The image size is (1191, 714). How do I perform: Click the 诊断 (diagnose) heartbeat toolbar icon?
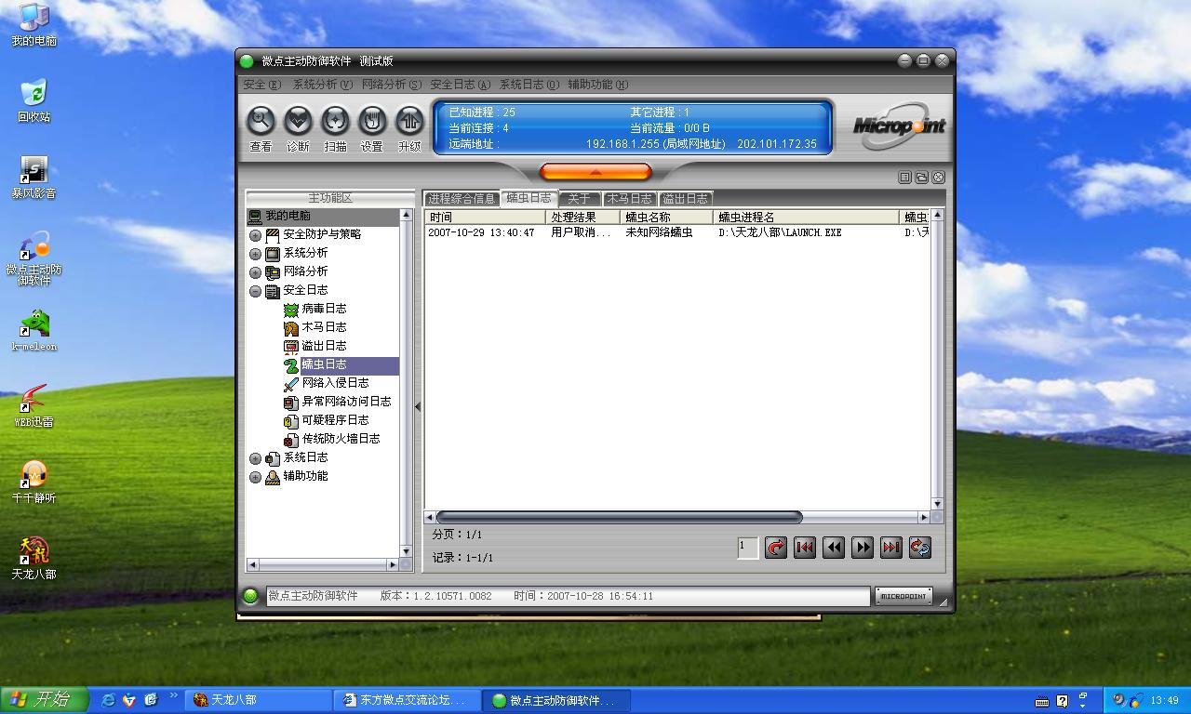point(298,121)
